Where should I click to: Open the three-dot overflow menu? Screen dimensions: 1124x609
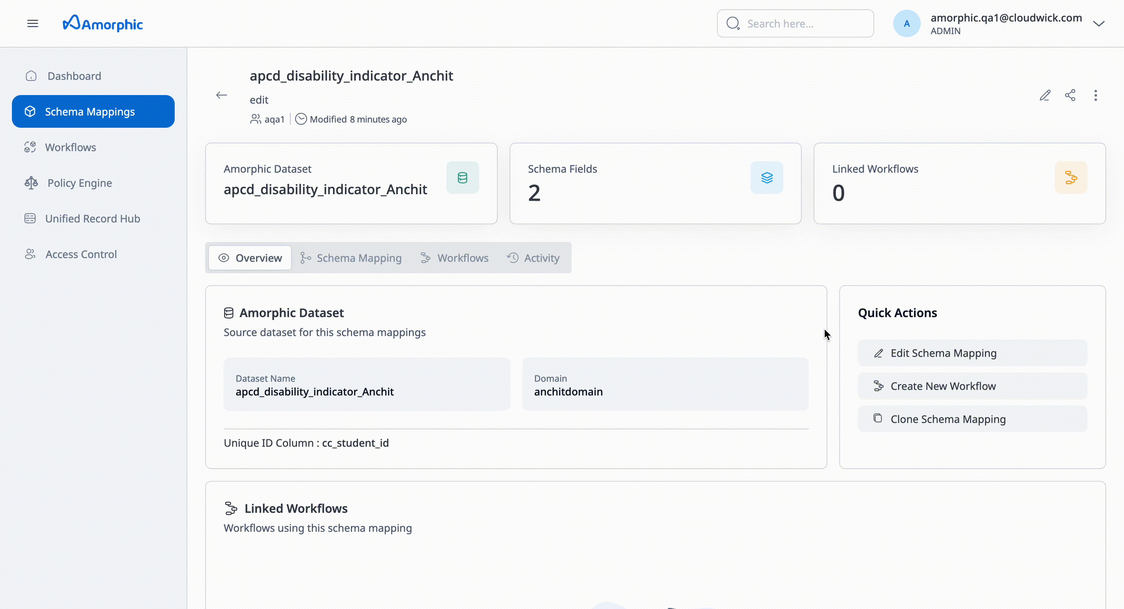tap(1096, 95)
